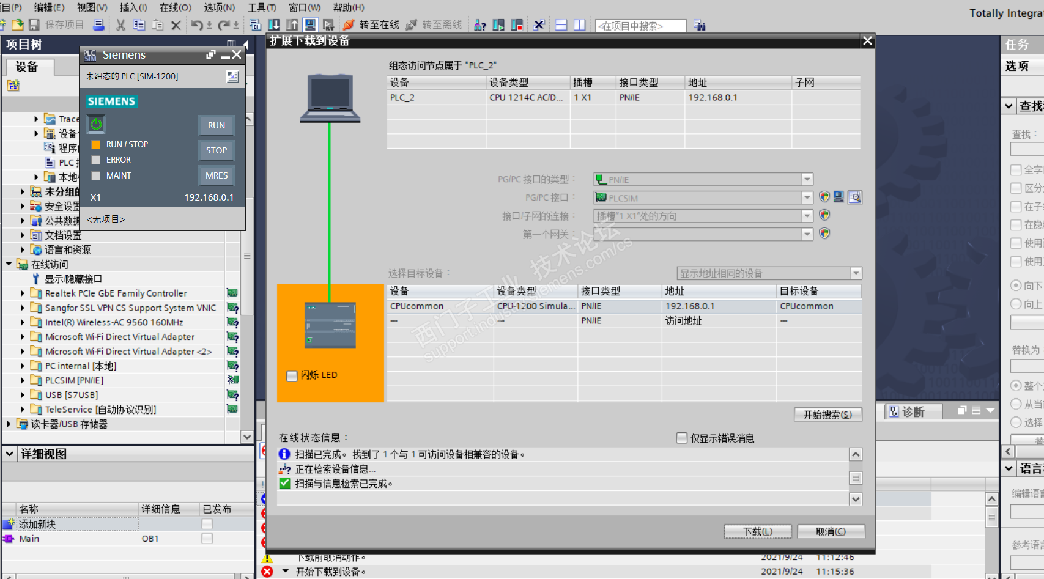Click the cross-reference icon in the toolbar
The width and height of the screenshot is (1044, 579).
coord(539,25)
